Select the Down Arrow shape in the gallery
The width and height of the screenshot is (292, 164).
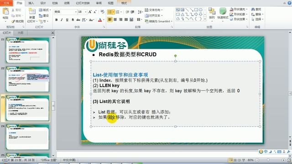pos(201,14)
